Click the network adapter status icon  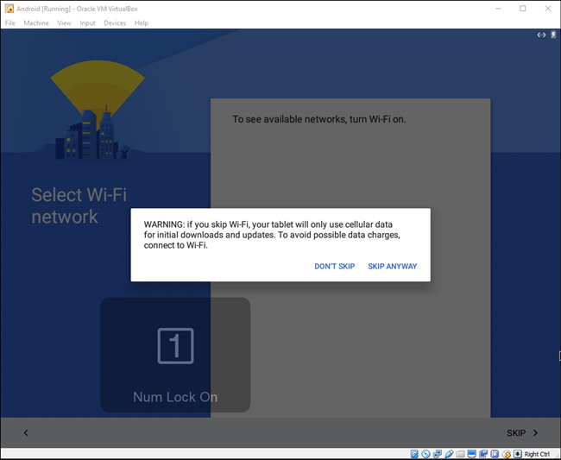pyautogui.click(x=438, y=454)
